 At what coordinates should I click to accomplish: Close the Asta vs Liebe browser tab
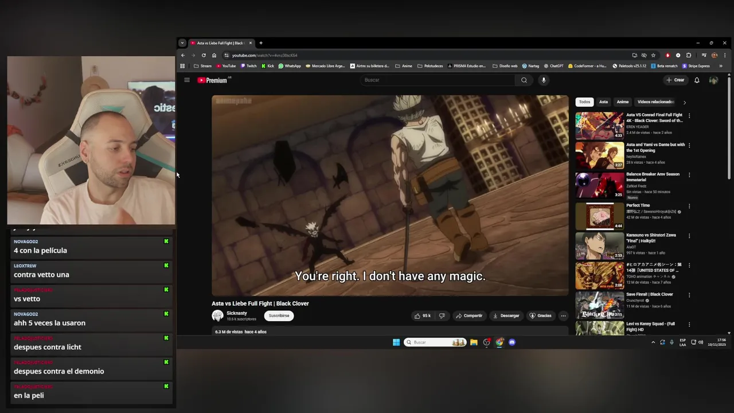(251, 43)
